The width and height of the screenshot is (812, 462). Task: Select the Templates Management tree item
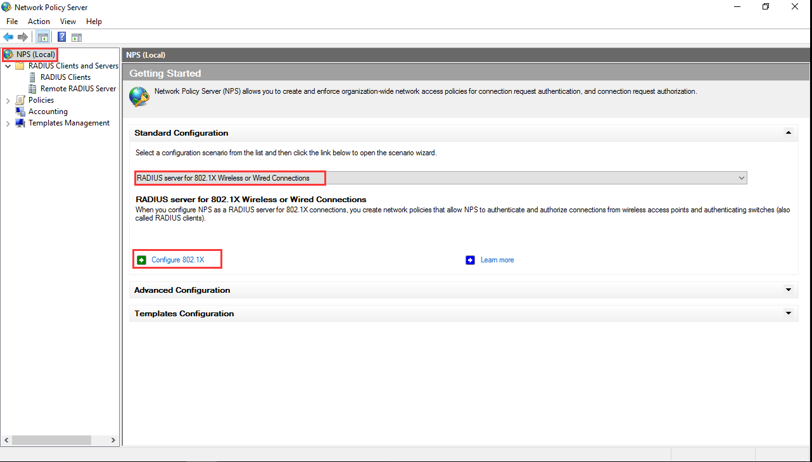click(x=69, y=123)
